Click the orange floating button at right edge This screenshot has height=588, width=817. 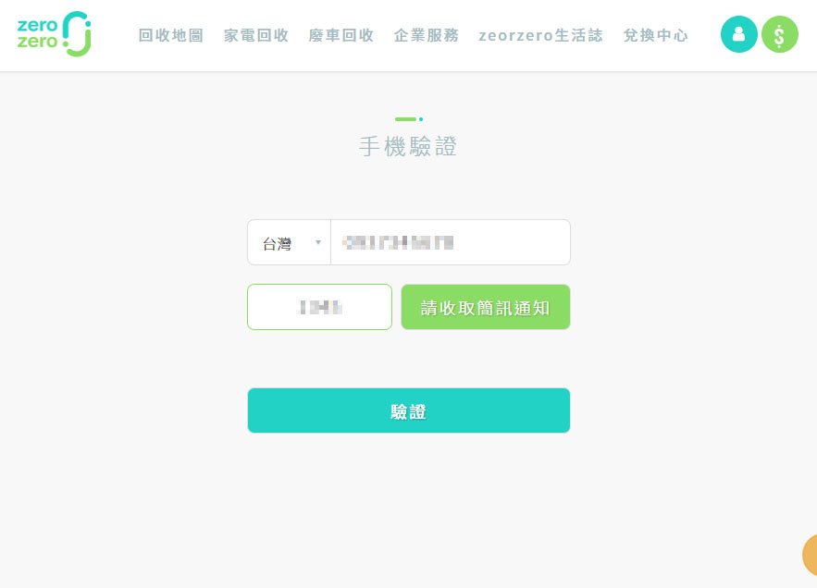click(x=810, y=555)
